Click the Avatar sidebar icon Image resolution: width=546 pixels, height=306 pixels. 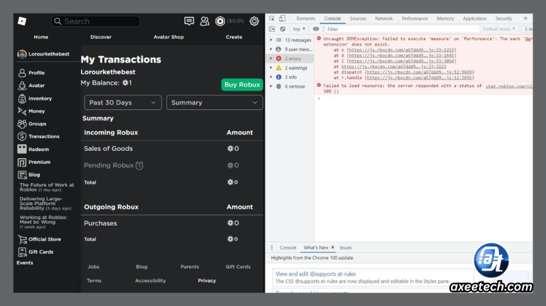pos(22,86)
